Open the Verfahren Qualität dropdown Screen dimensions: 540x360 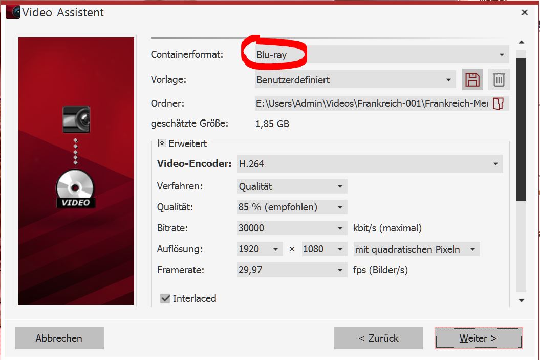(x=292, y=186)
